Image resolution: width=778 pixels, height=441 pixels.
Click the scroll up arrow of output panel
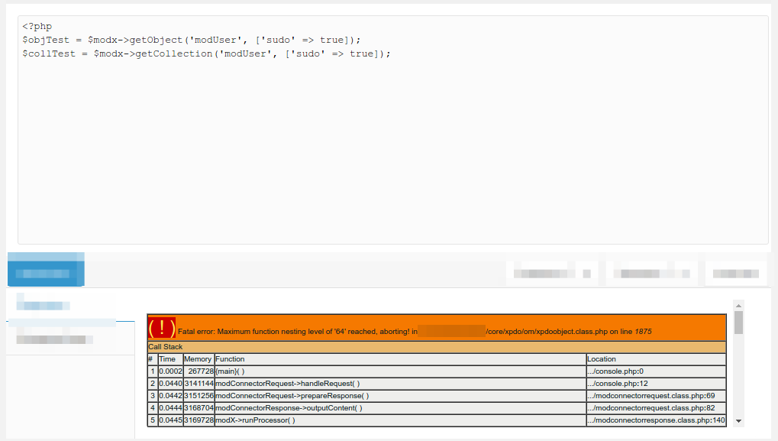(738, 306)
